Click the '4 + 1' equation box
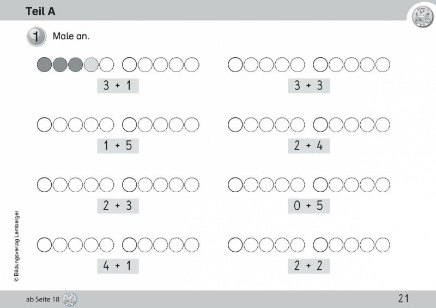436x308 pixels. 118,265
